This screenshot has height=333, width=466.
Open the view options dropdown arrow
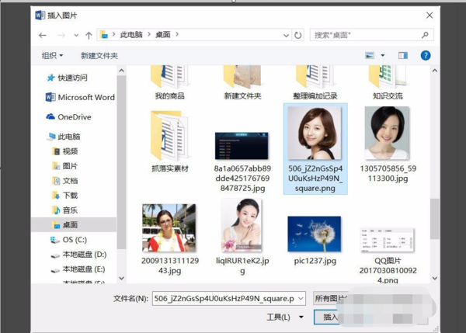click(383, 55)
